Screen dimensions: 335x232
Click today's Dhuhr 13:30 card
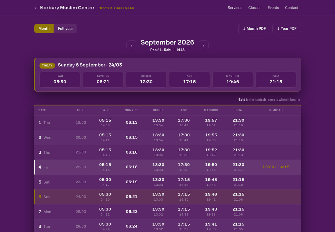coord(146,79)
